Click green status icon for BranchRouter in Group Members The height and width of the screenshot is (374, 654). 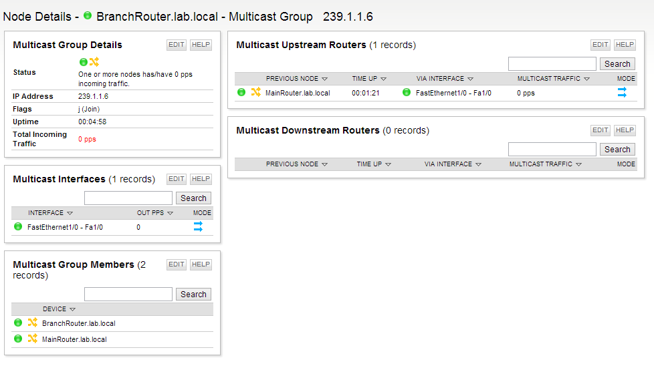point(18,323)
